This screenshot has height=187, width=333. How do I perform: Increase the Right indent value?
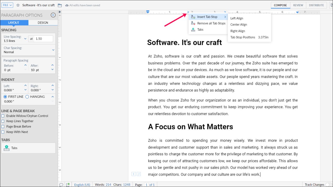(x=53, y=86)
